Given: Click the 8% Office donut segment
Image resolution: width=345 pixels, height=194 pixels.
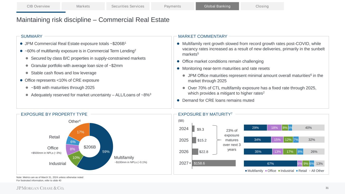Looking at the screenshot, I should [73, 149].
